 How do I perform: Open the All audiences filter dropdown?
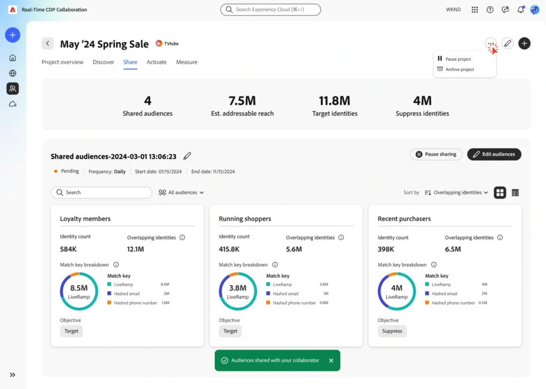[181, 193]
